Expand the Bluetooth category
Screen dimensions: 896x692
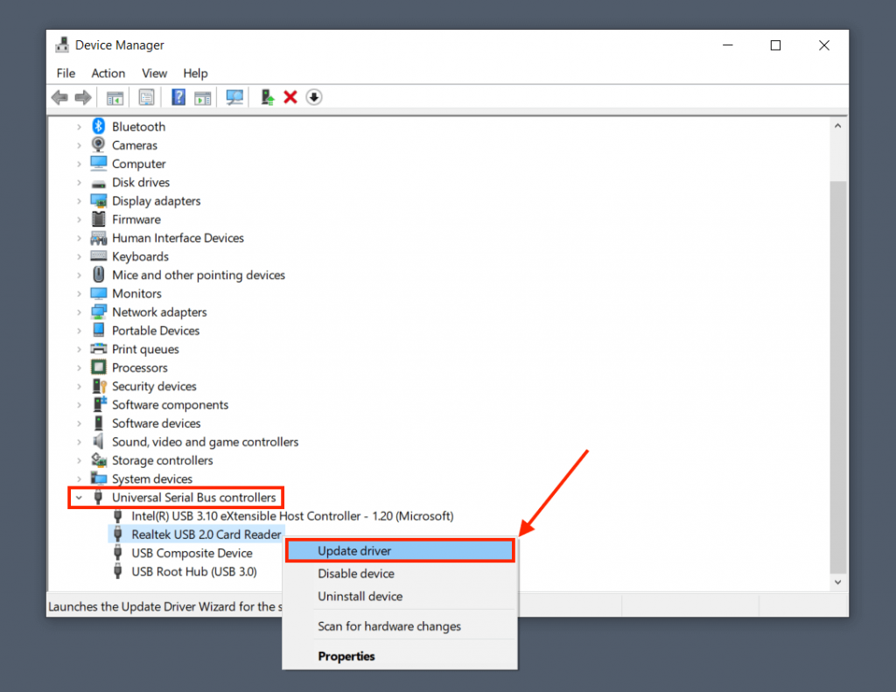tap(79, 127)
